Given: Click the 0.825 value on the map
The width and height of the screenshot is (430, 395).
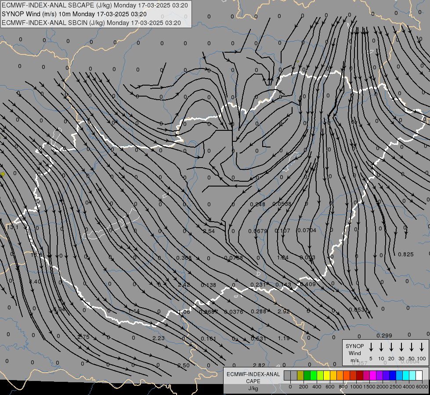Looking at the screenshot, I should coord(405,255).
